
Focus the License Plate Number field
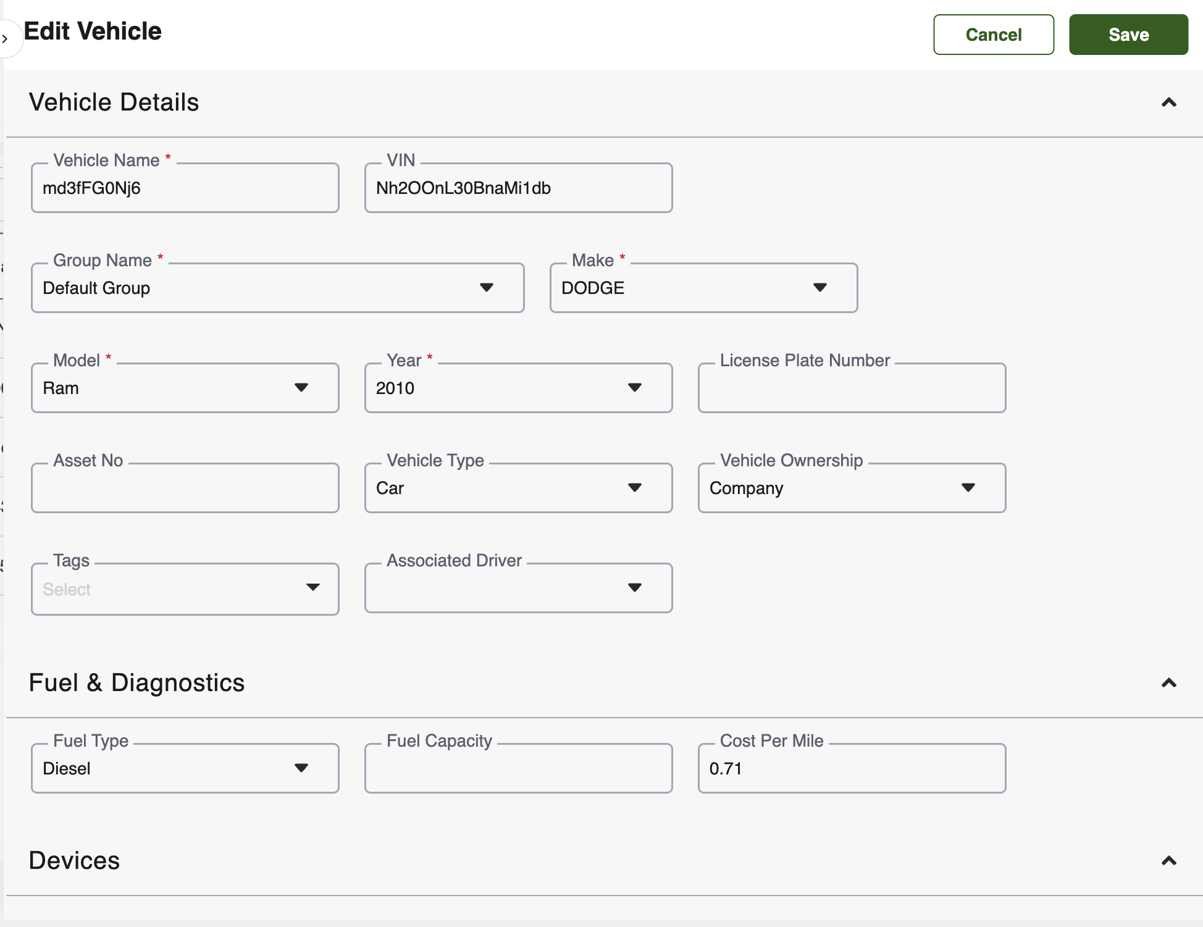tap(851, 388)
